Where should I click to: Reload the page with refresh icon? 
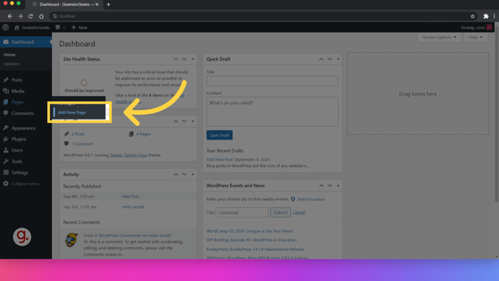pos(30,16)
